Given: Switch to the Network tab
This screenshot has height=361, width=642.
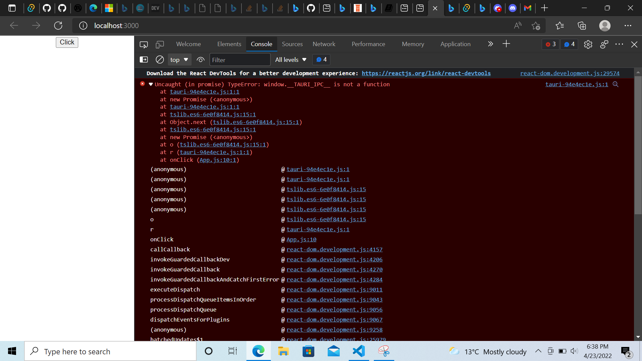Looking at the screenshot, I should pyautogui.click(x=324, y=44).
